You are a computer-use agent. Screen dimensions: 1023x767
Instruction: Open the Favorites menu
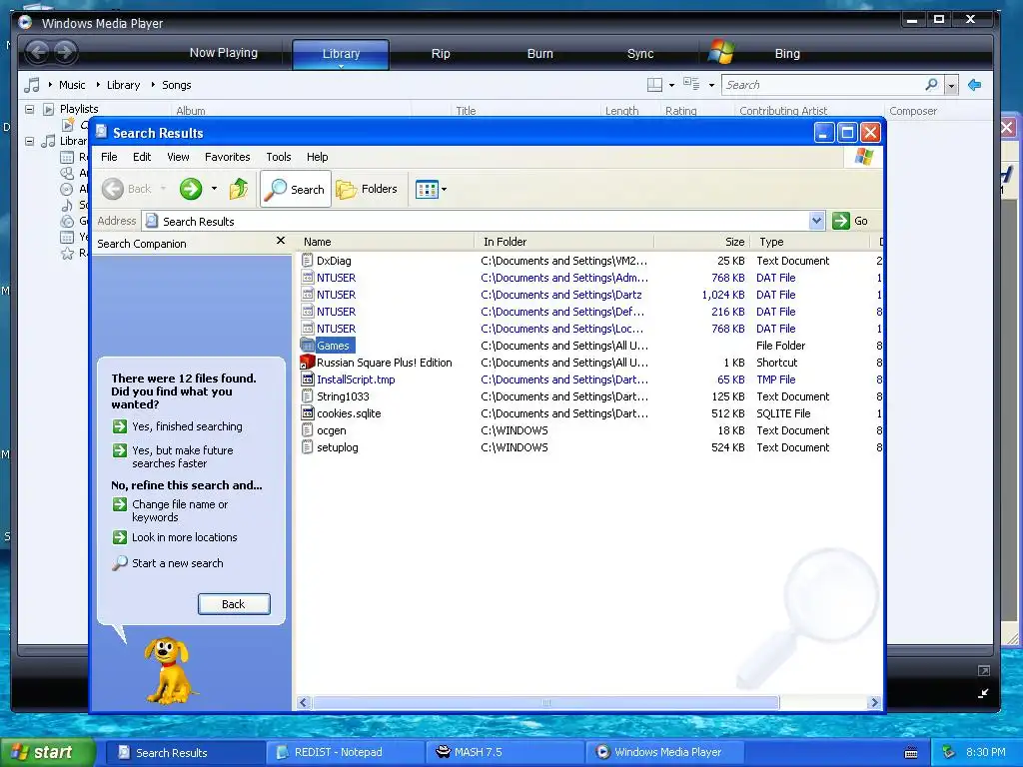227,157
